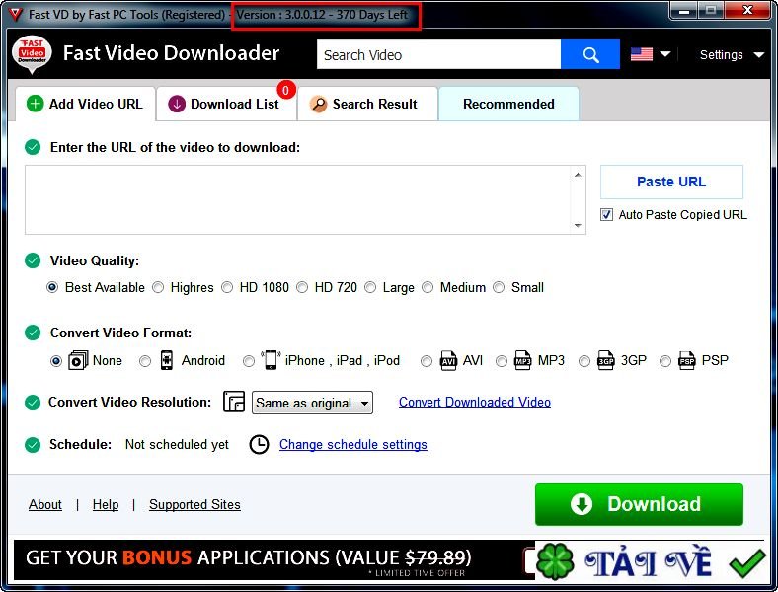The image size is (778, 592).
Task: Open Change schedule settings link
Action: pyautogui.click(x=353, y=445)
